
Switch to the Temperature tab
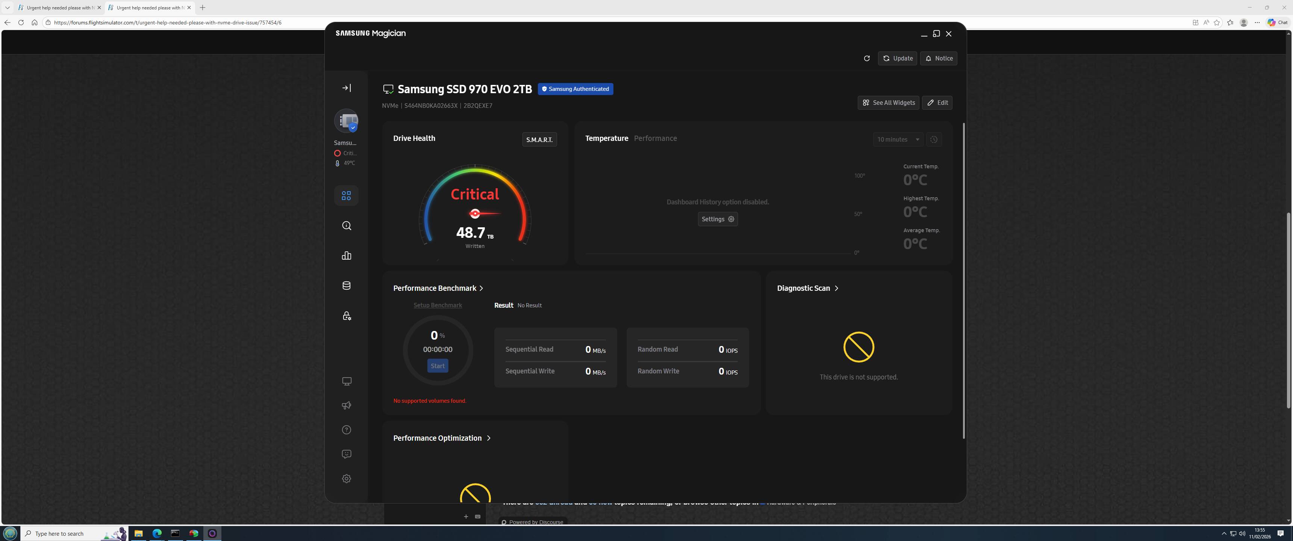(606, 139)
